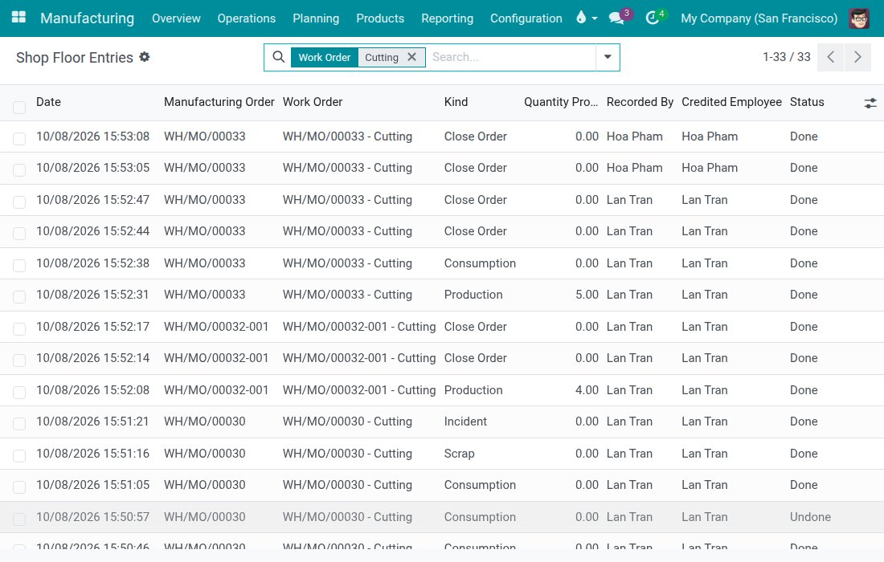Viewport: 884px width, 562px height.
Task: Tick checkbox for 15:52:17 entry
Action: (x=19, y=329)
